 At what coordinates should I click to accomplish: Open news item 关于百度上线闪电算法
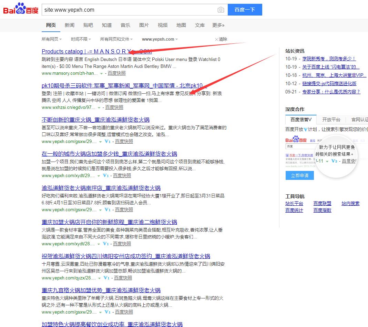pyautogui.click(x=331, y=67)
